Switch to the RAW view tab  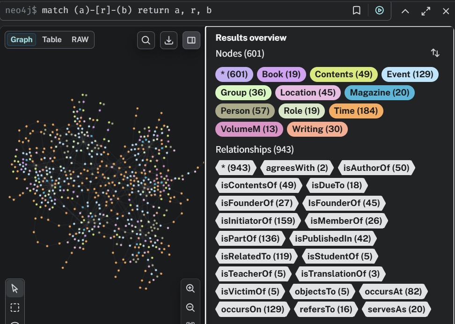click(80, 40)
